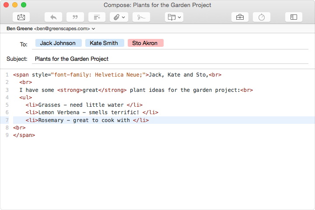Click into the Subject field
This screenshot has width=315, height=210.
tap(166, 59)
